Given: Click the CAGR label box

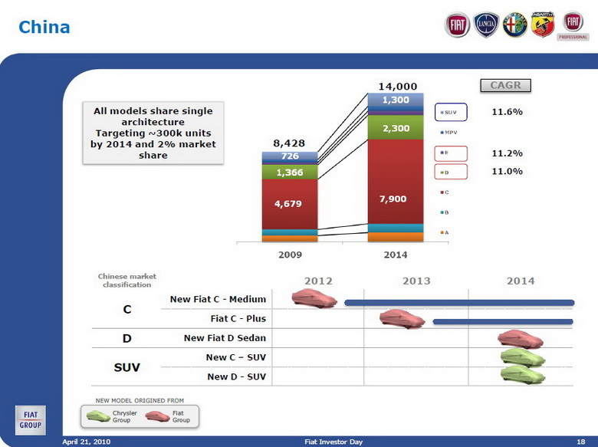Looking at the screenshot, I should [x=505, y=85].
